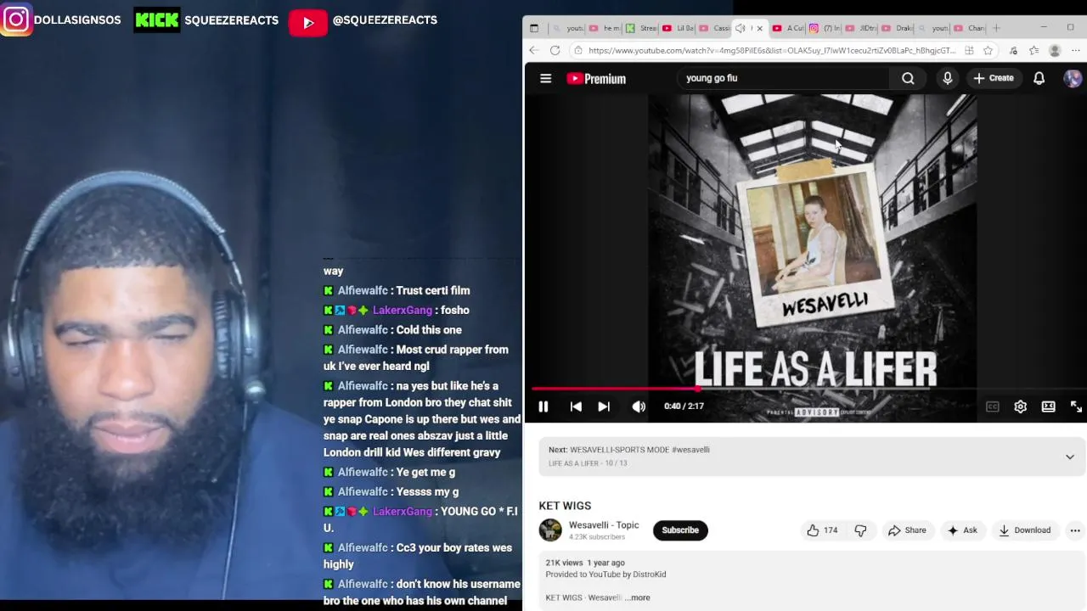Screen dimensions: 1087x611
Task: Open the YouTube account avatar menu
Action: tap(1073, 78)
